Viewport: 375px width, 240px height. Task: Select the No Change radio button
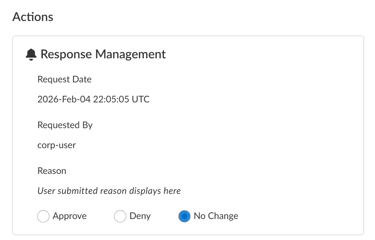click(184, 216)
